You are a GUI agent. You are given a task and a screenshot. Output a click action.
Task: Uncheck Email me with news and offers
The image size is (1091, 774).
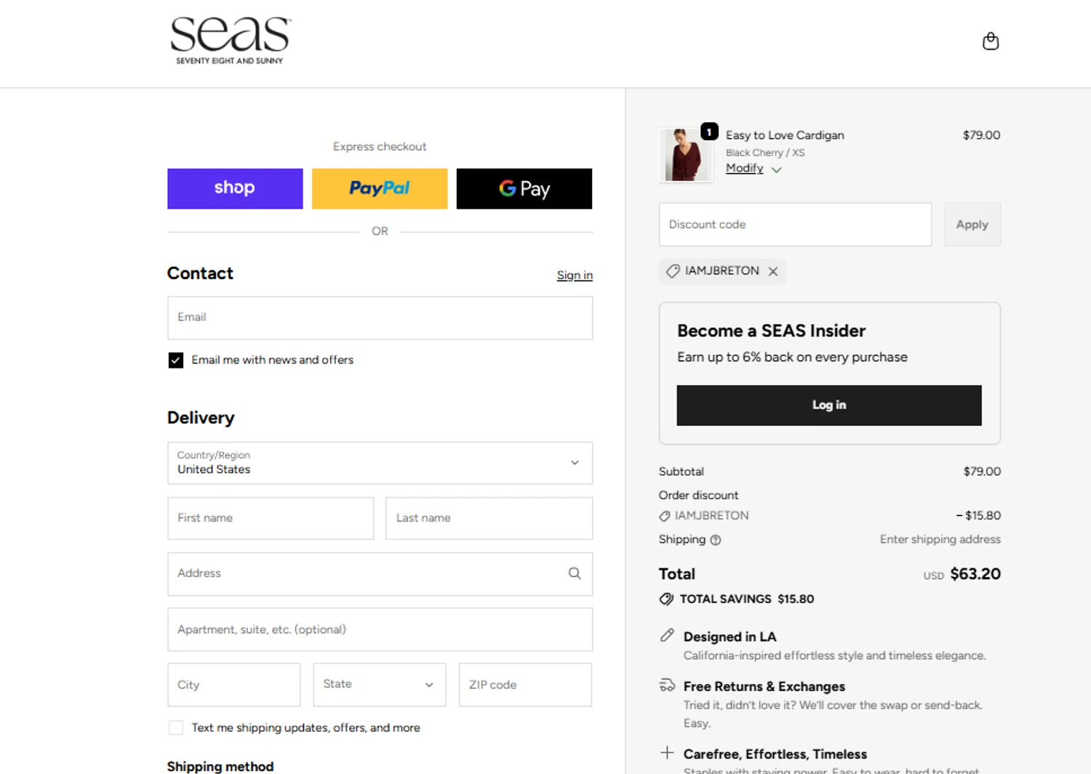click(176, 360)
